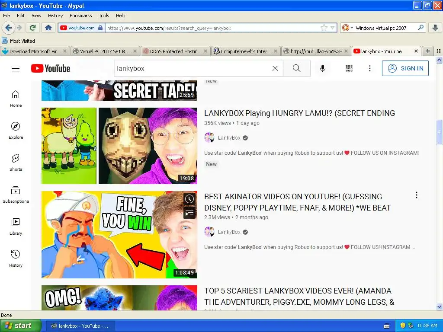Click the lankybox - YouTube taskbar button
Screen dimensions: 443x332
point(80,326)
